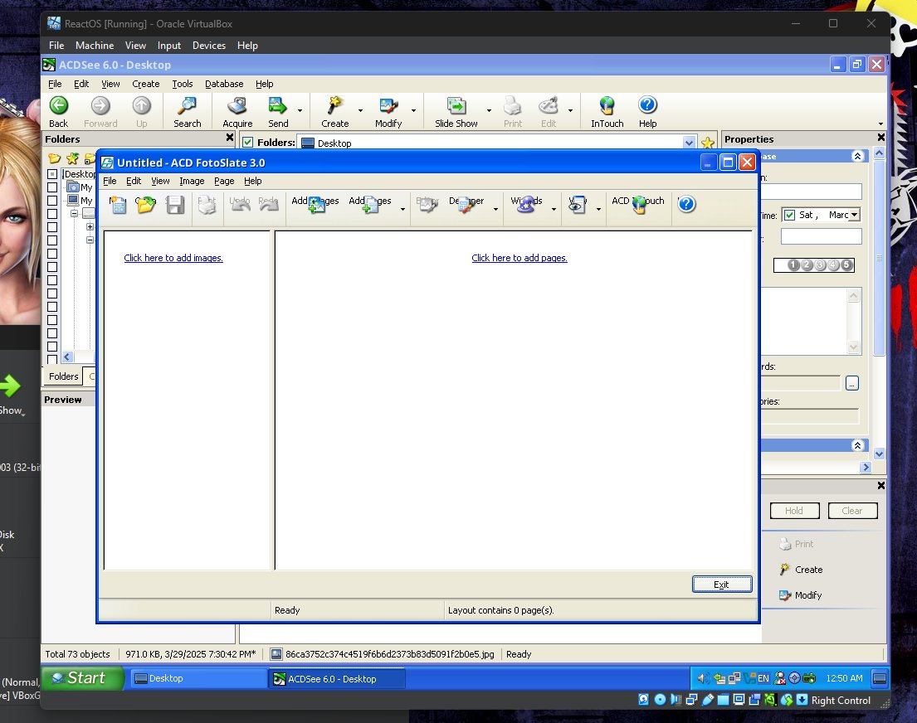The image size is (917, 723).
Task: Open the Designer tool icon
Action: (466, 205)
